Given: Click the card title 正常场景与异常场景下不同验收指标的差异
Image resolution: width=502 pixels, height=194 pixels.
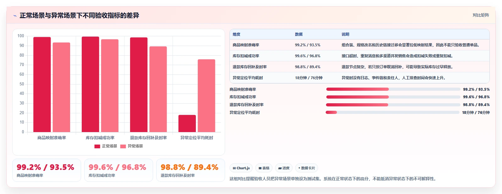Looking at the screenshot, I should pyautogui.click(x=80, y=16).
